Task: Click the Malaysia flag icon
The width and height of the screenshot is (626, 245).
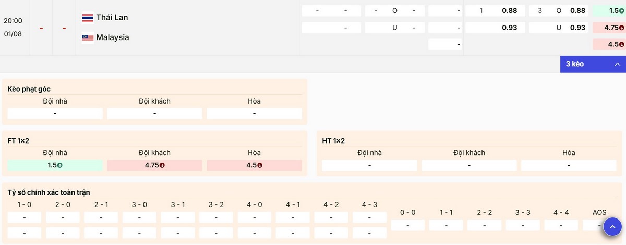Action: pos(88,37)
